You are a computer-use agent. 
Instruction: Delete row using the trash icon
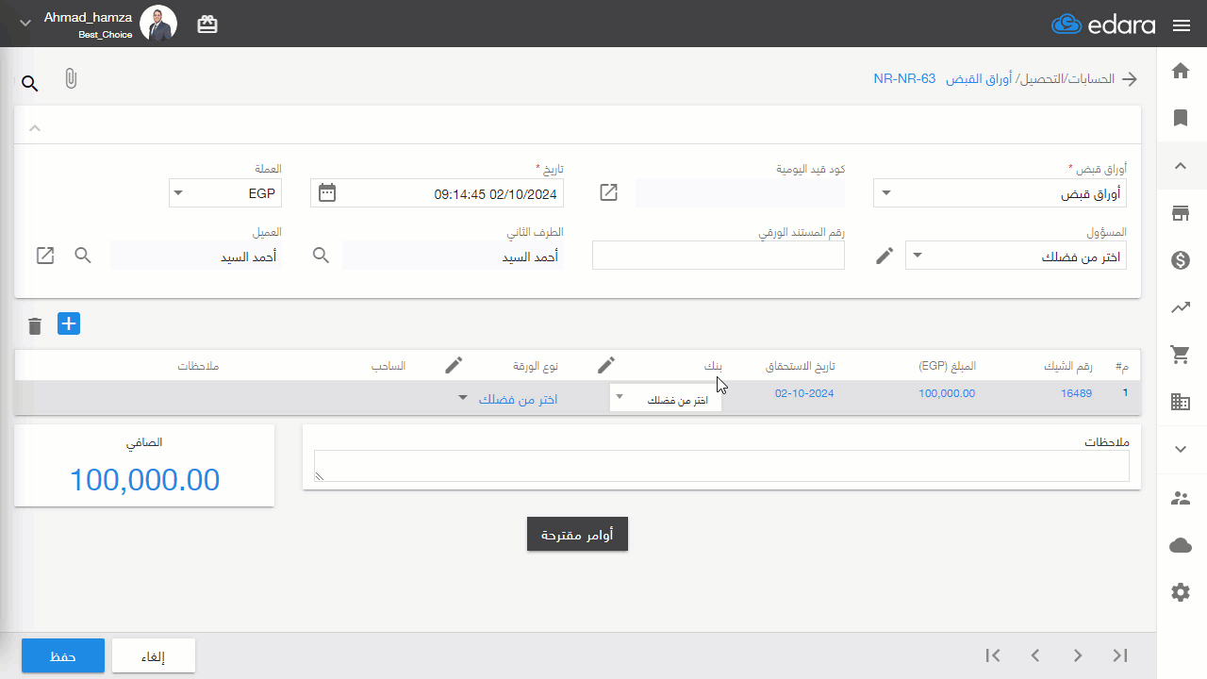(35, 326)
